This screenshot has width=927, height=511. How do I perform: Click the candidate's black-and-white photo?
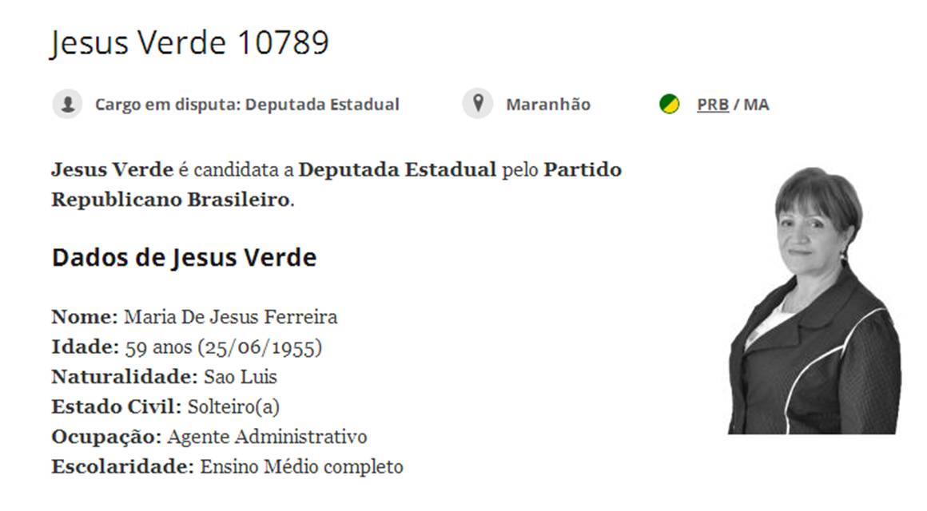pyautogui.click(x=814, y=302)
